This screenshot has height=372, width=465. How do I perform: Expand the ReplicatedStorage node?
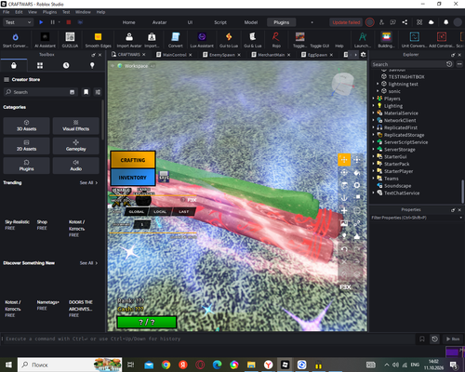[x=374, y=135]
